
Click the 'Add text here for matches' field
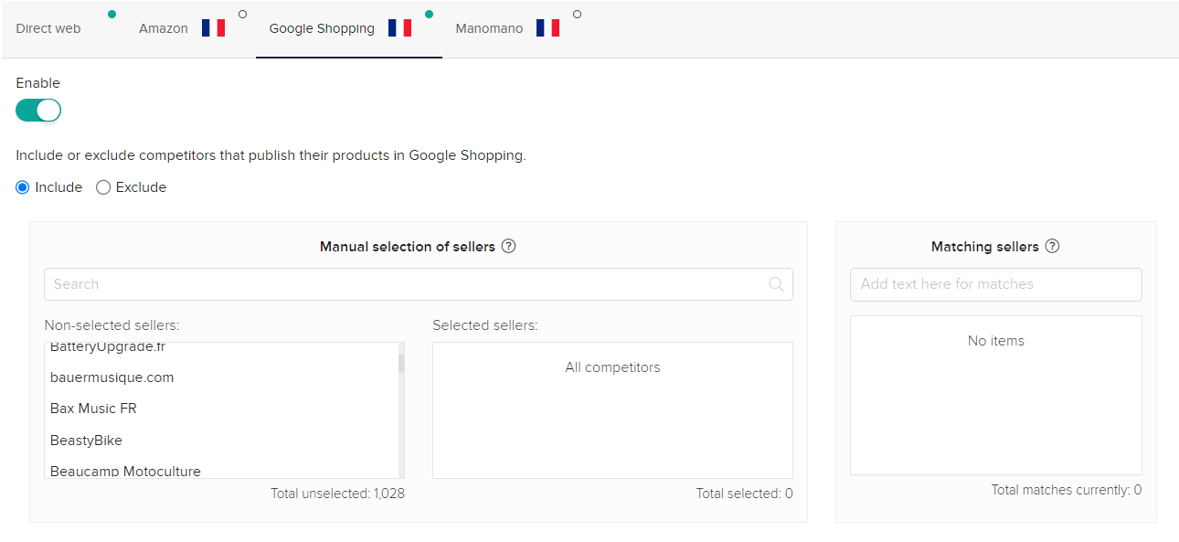(995, 284)
